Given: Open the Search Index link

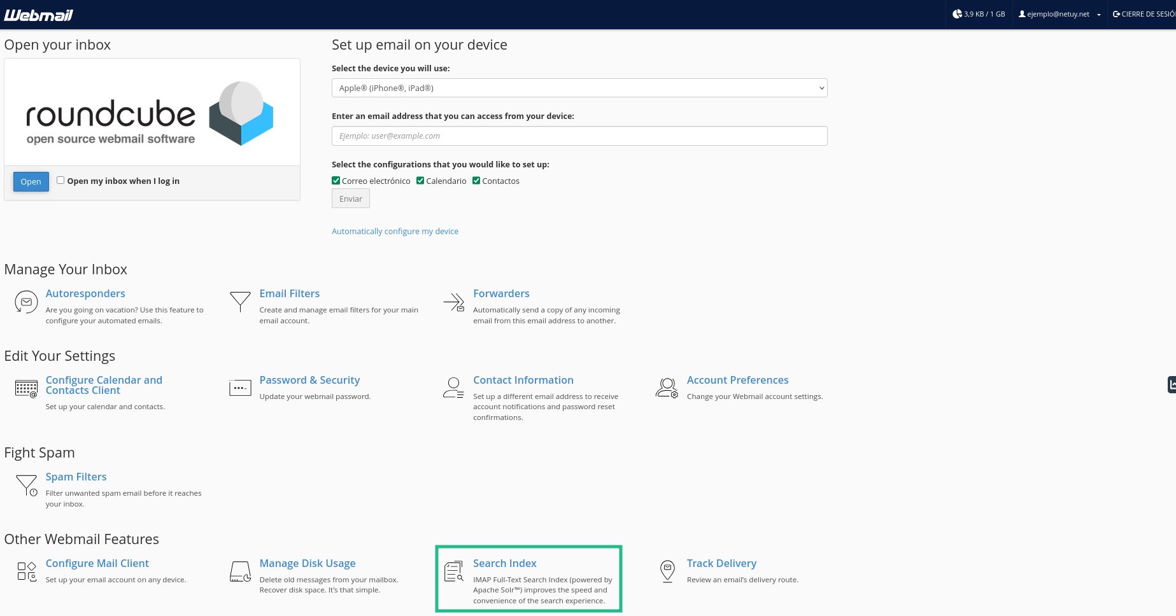Looking at the screenshot, I should 504,563.
